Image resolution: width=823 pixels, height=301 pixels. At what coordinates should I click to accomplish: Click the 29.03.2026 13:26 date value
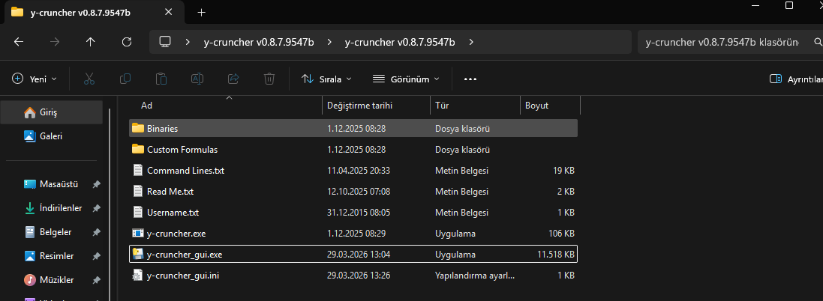[359, 276]
